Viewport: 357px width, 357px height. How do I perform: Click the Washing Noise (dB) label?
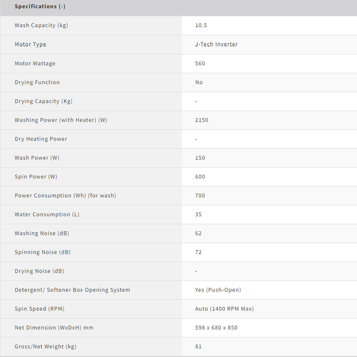42,233
